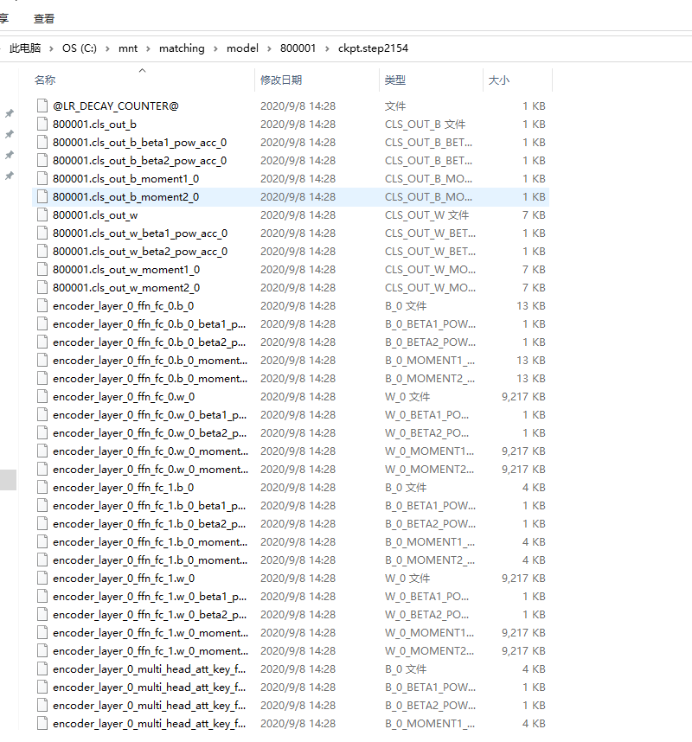Switch to the 查看 ribbon tab
The width and height of the screenshot is (692, 742).
click(43, 17)
